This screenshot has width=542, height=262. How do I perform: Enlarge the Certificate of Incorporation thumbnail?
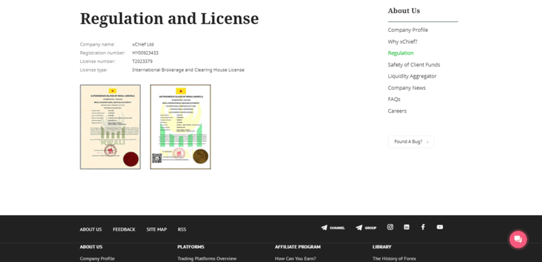point(110,127)
